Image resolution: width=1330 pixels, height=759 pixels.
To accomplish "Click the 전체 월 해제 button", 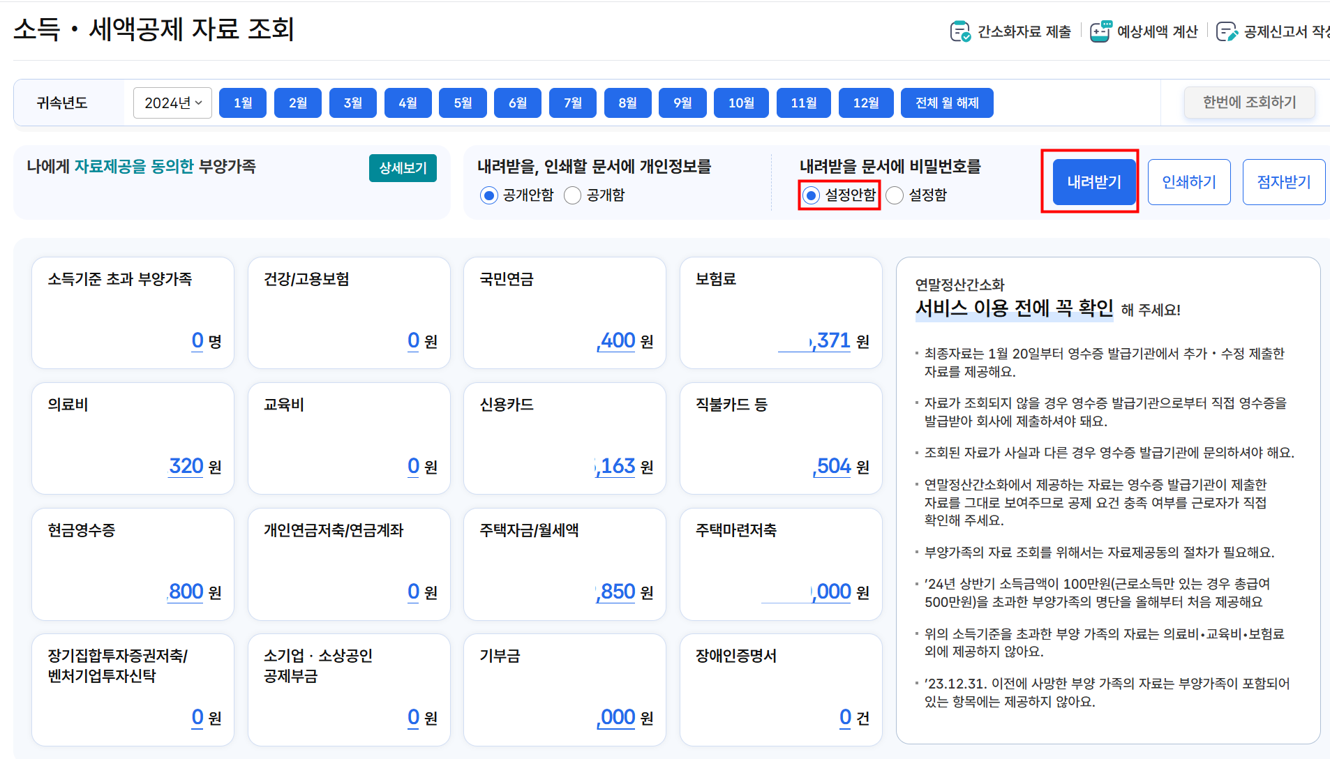I will click(x=947, y=103).
